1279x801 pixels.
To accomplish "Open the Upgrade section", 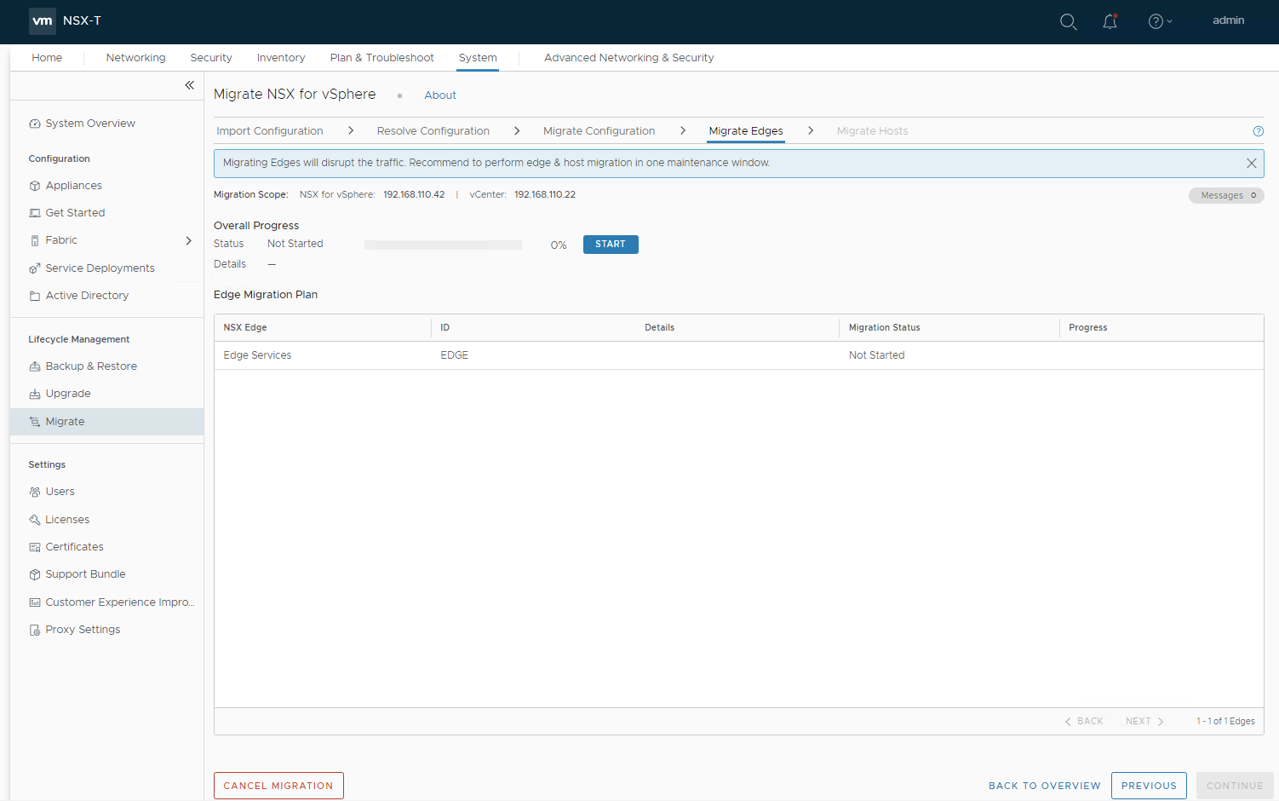I will tap(68, 393).
